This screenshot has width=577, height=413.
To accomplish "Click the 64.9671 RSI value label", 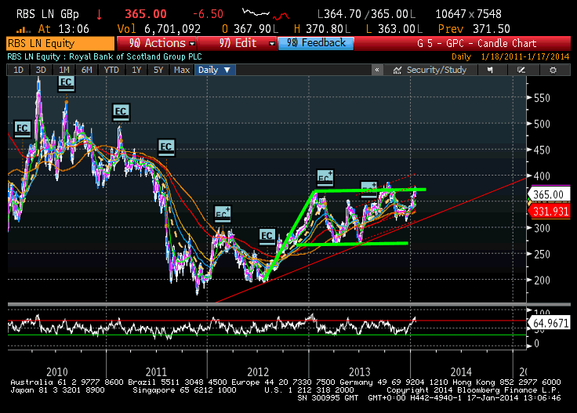I will pyautogui.click(x=548, y=323).
